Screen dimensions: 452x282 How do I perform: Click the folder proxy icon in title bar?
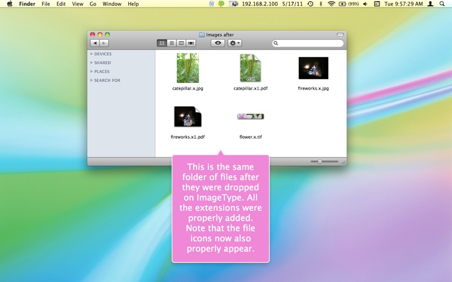tap(202, 35)
